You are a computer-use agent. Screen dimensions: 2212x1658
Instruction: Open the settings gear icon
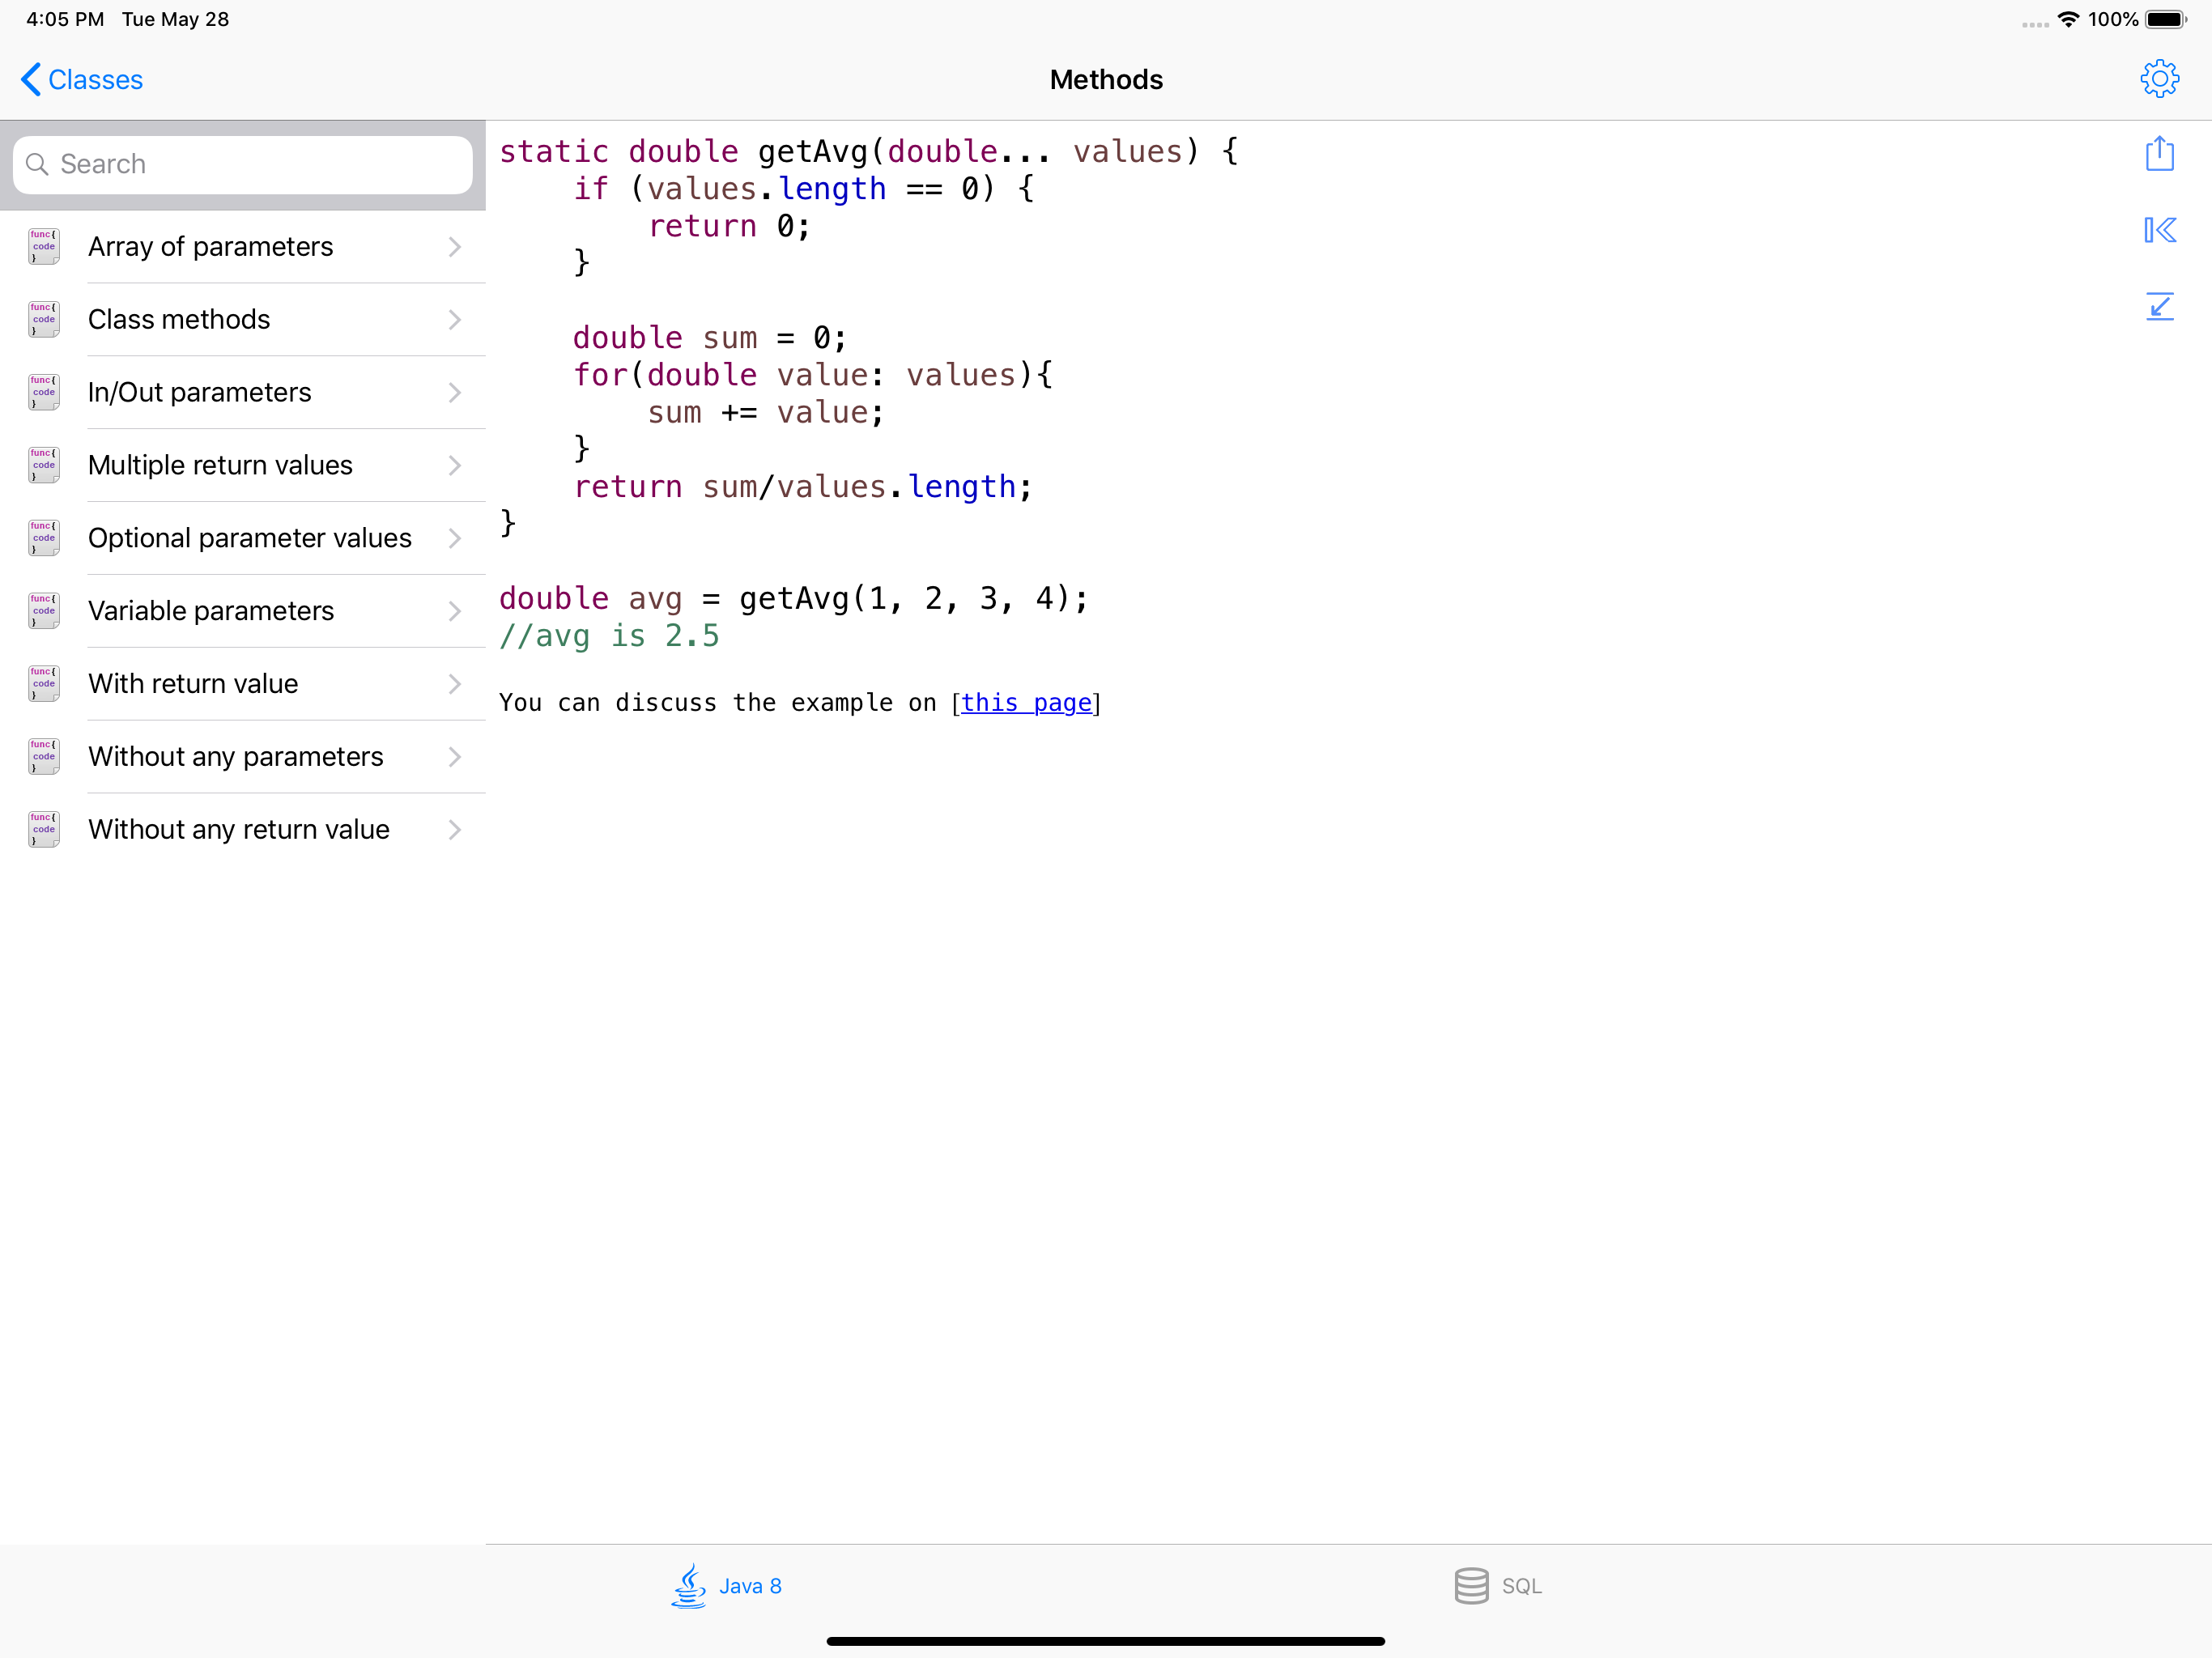2159,79
